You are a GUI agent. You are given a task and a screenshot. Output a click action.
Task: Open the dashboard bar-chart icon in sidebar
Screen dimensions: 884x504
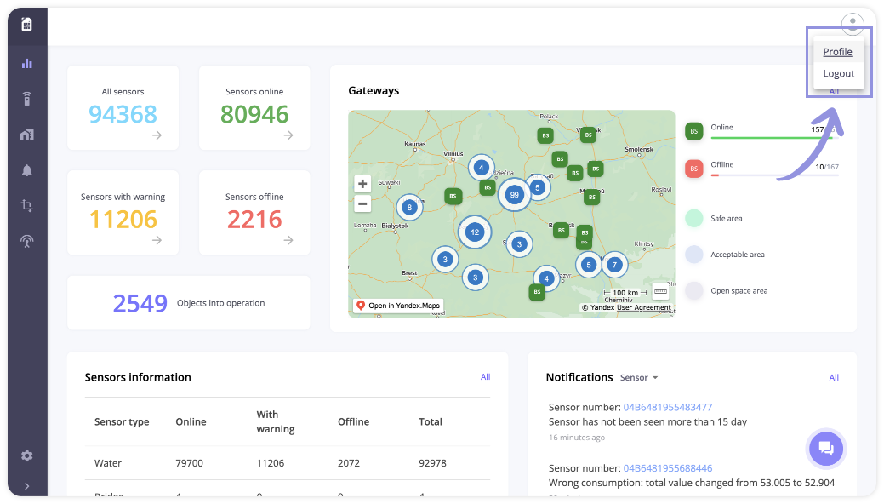(x=26, y=63)
